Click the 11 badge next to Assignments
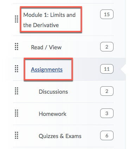The height and width of the screenshot is (149, 136). coord(107,69)
